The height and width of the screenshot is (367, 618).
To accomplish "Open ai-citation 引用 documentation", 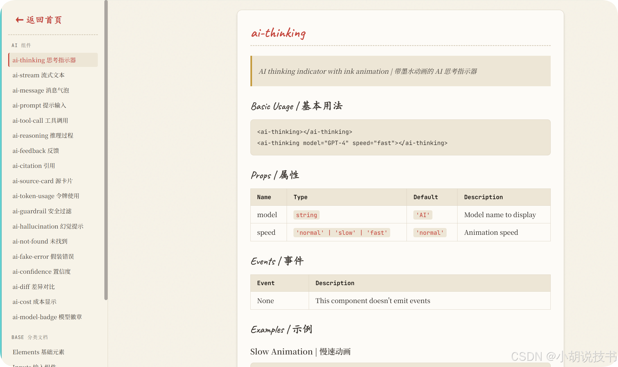I will (x=34, y=166).
